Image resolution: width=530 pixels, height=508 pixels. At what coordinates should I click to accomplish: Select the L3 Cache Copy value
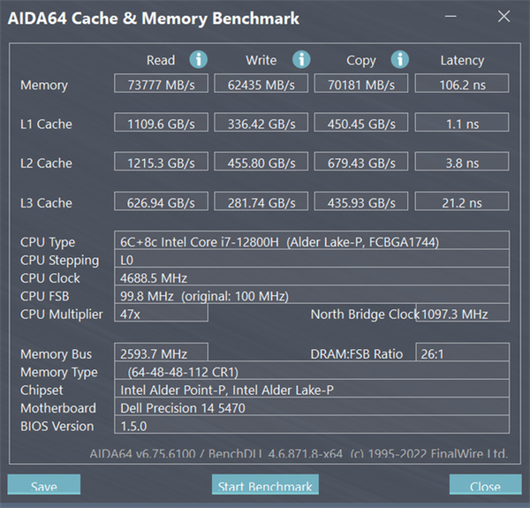(361, 202)
